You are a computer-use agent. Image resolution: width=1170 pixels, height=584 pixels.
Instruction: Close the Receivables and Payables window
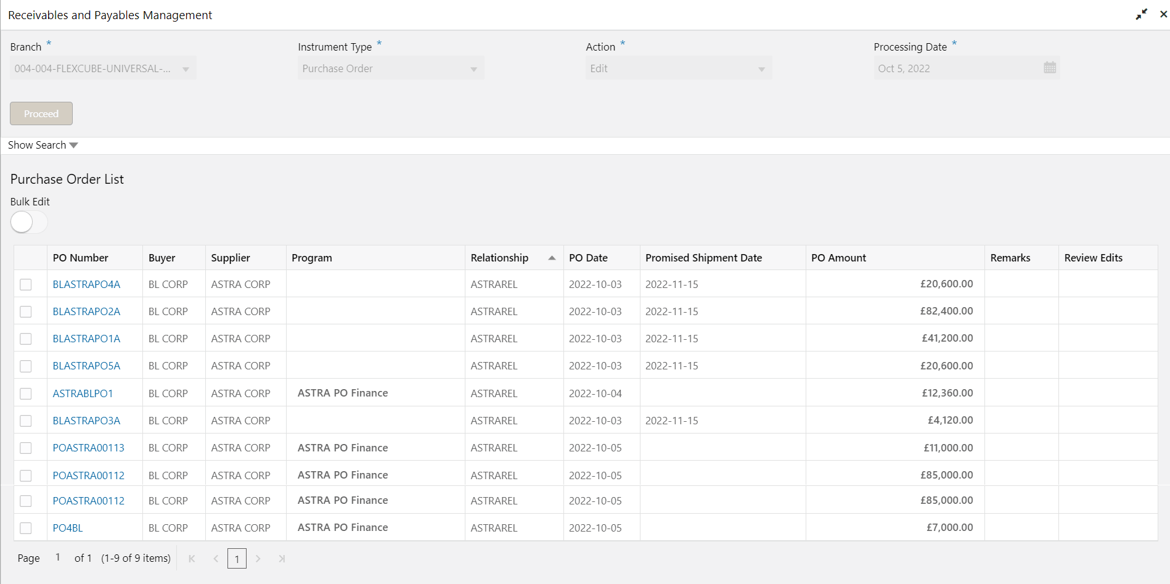point(1163,14)
